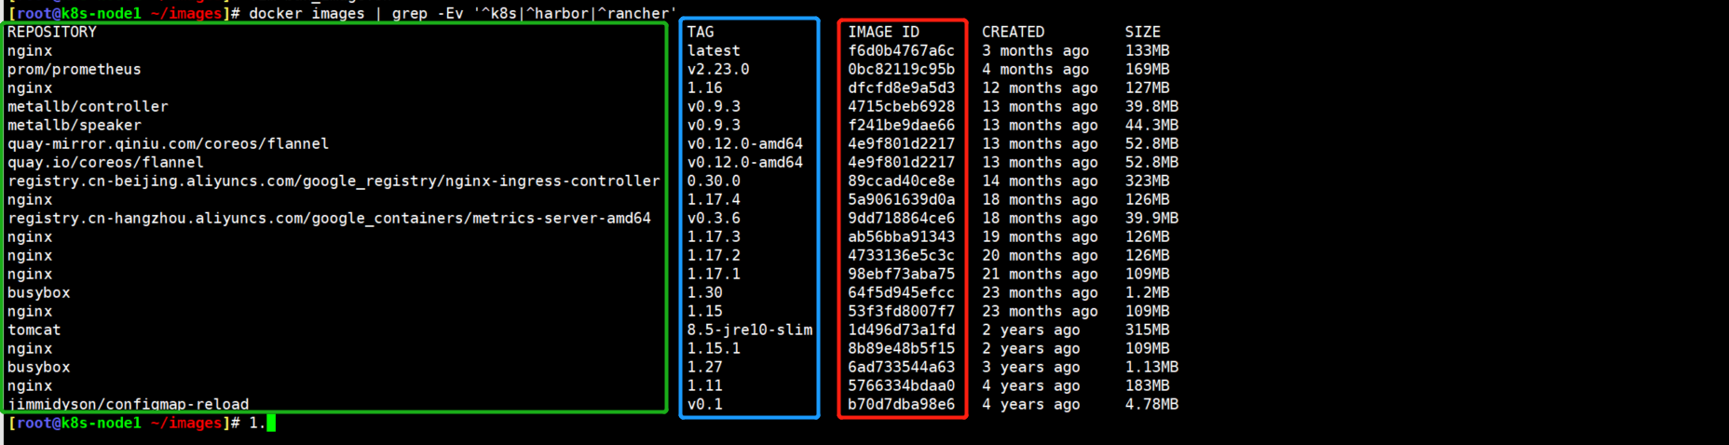
Task: Select the prom/prometheus repository name
Action: click(x=75, y=69)
